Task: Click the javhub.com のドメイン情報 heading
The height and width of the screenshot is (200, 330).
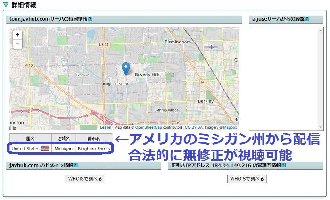Action: pyautogui.click(x=41, y=165)
